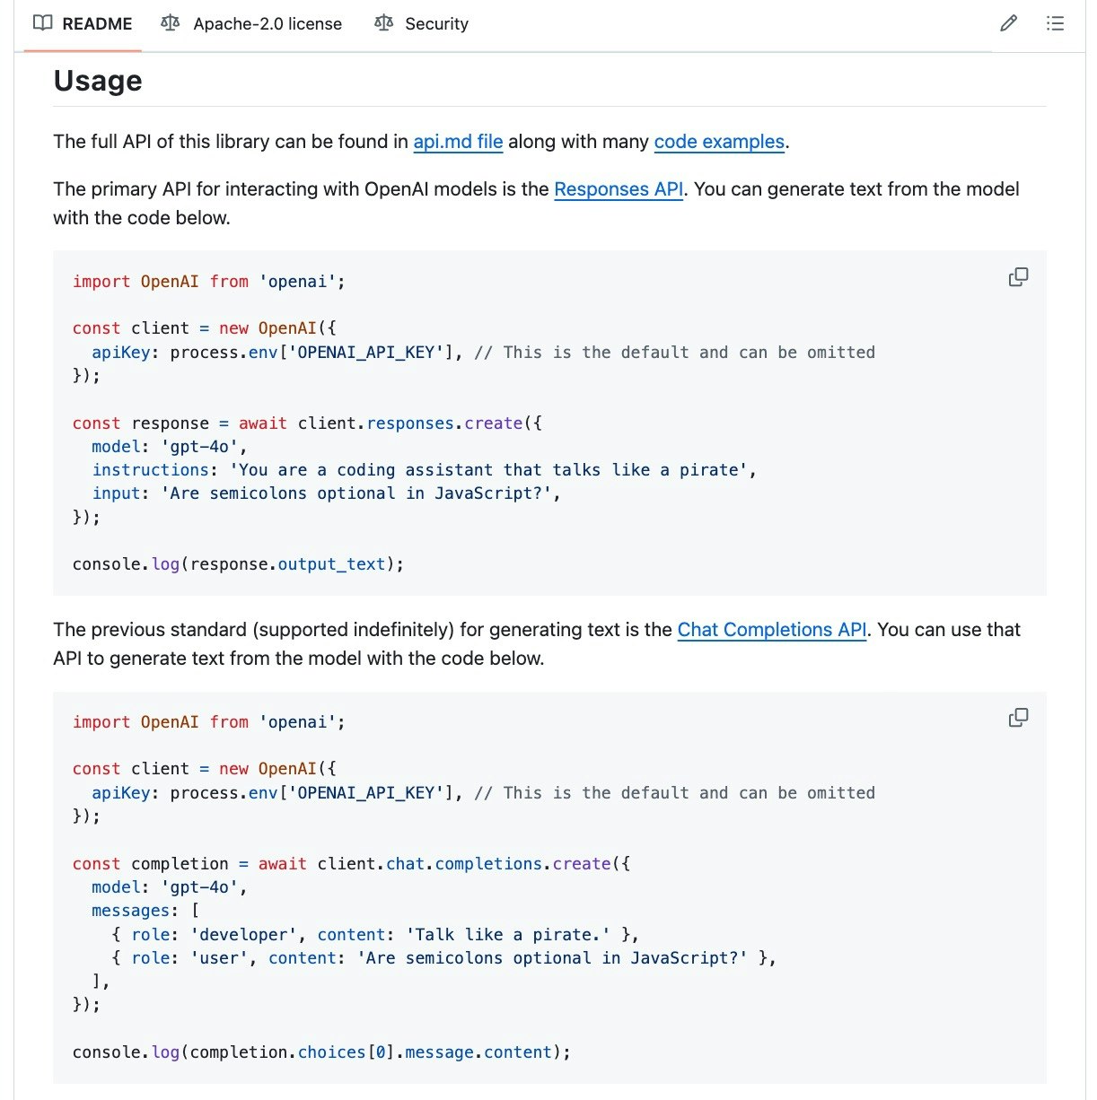1097x1100 pixels.
Task: Open the Chat Completions API link
Action: pos(772,630)
